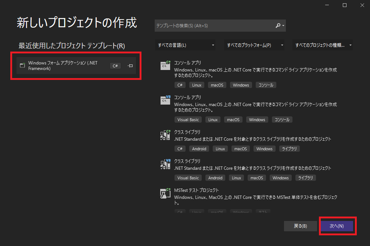The height and width of the screenshot is (246, 370).
Task: Click the VB コンソール アプリ description text
Action: pos(256,107)
